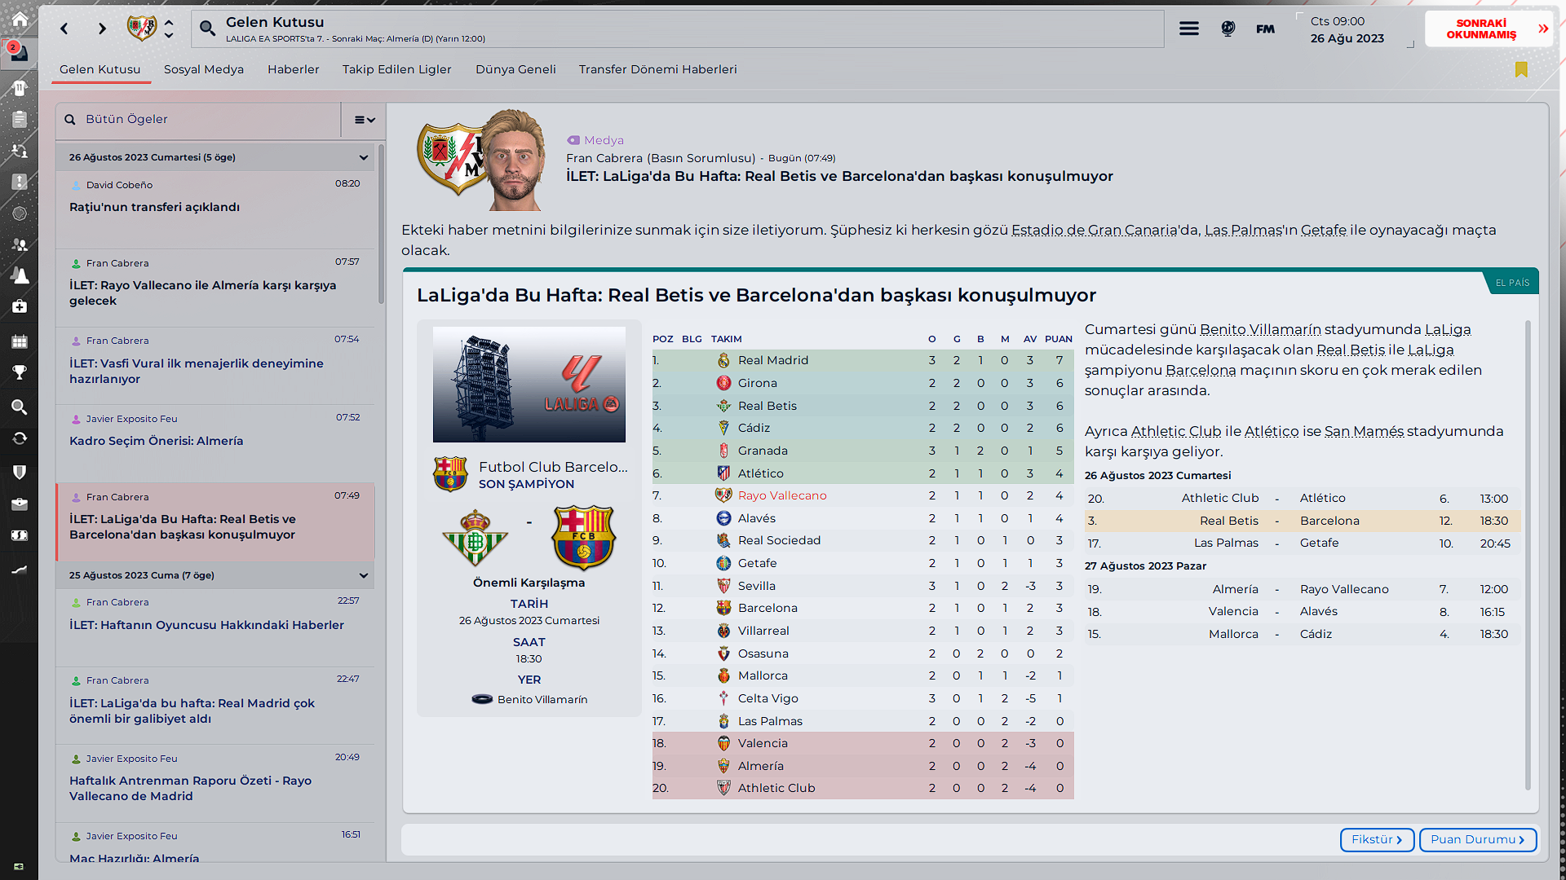Open the hamburger main menu
This screenshot has height=880, width=1566.
(x=1189, y=29)
